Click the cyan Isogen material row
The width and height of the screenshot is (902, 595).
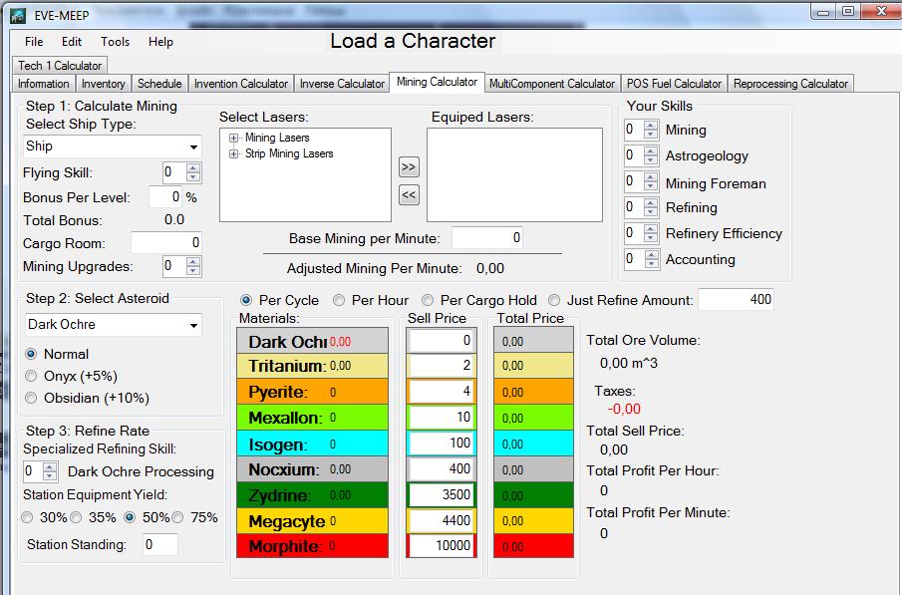click(312, 444)
